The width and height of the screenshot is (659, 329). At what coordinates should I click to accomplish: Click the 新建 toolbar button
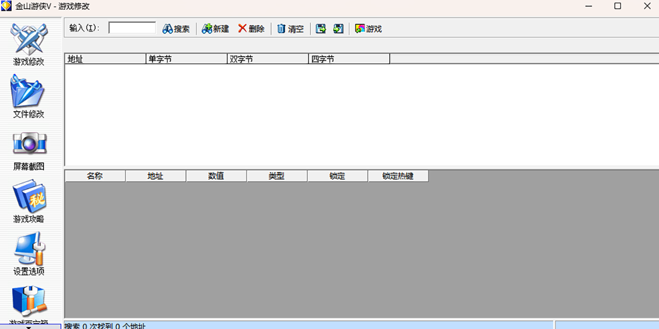point(215,29)
